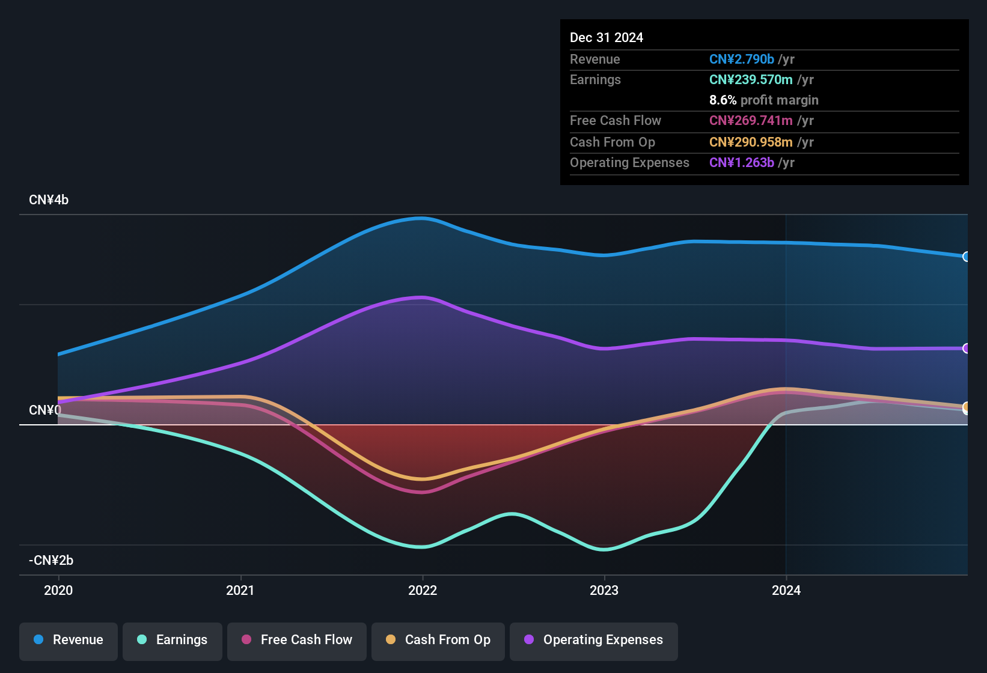Open the Free Cash Flow legend item

point(296,641)
